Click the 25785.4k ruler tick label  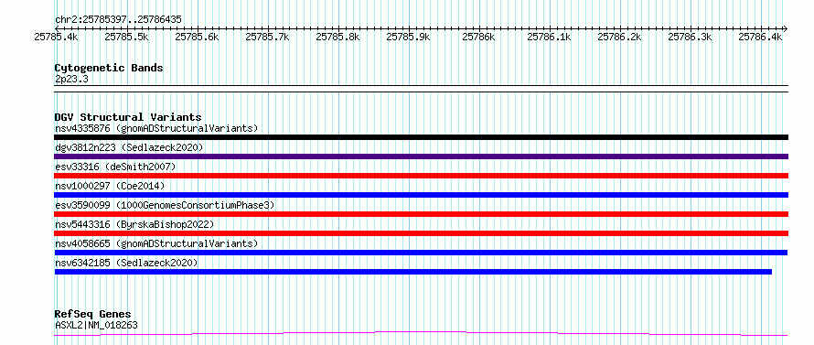tap(56, 37)
